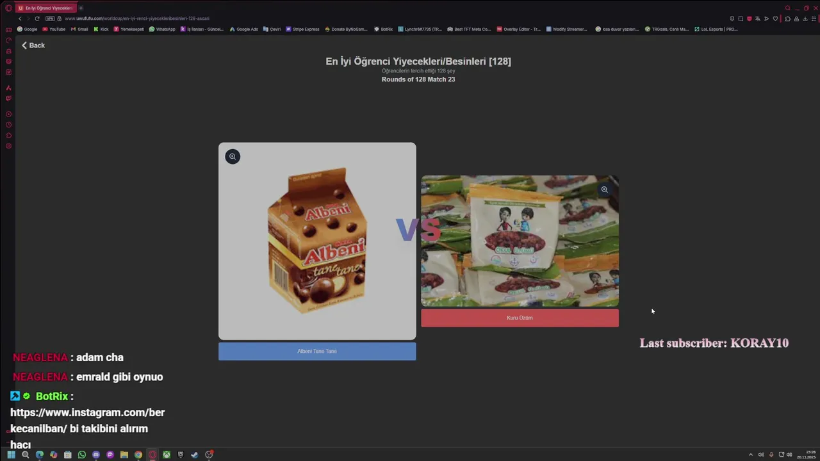Open the Opera main menu logo
Screen dimensions: 820x461
click(x=8, y=8)
